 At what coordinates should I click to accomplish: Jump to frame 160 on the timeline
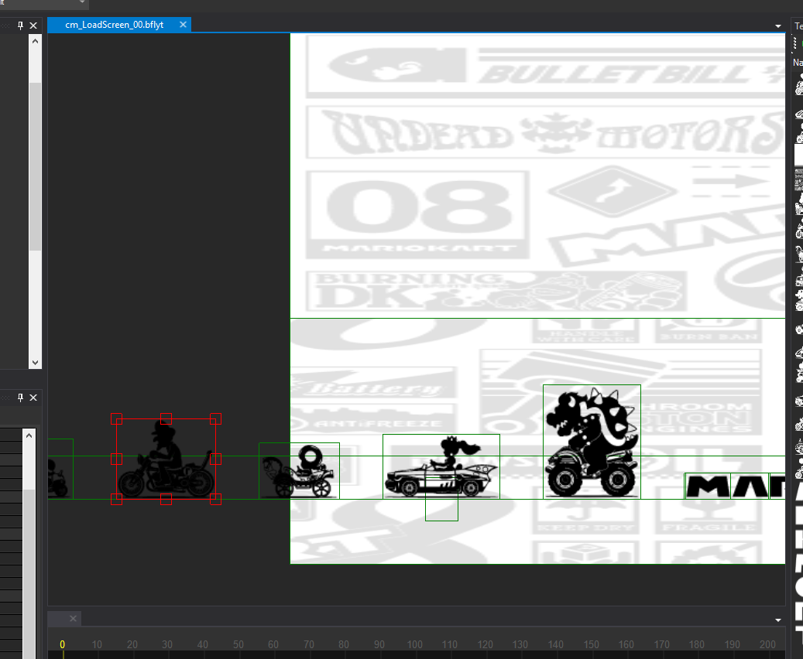[626, 644]
